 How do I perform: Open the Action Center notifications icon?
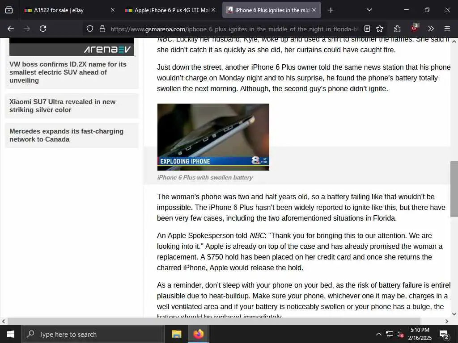click(444, 334)
